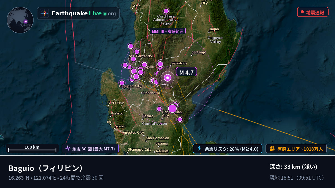Click the Bayombong city label

(179, 64)
